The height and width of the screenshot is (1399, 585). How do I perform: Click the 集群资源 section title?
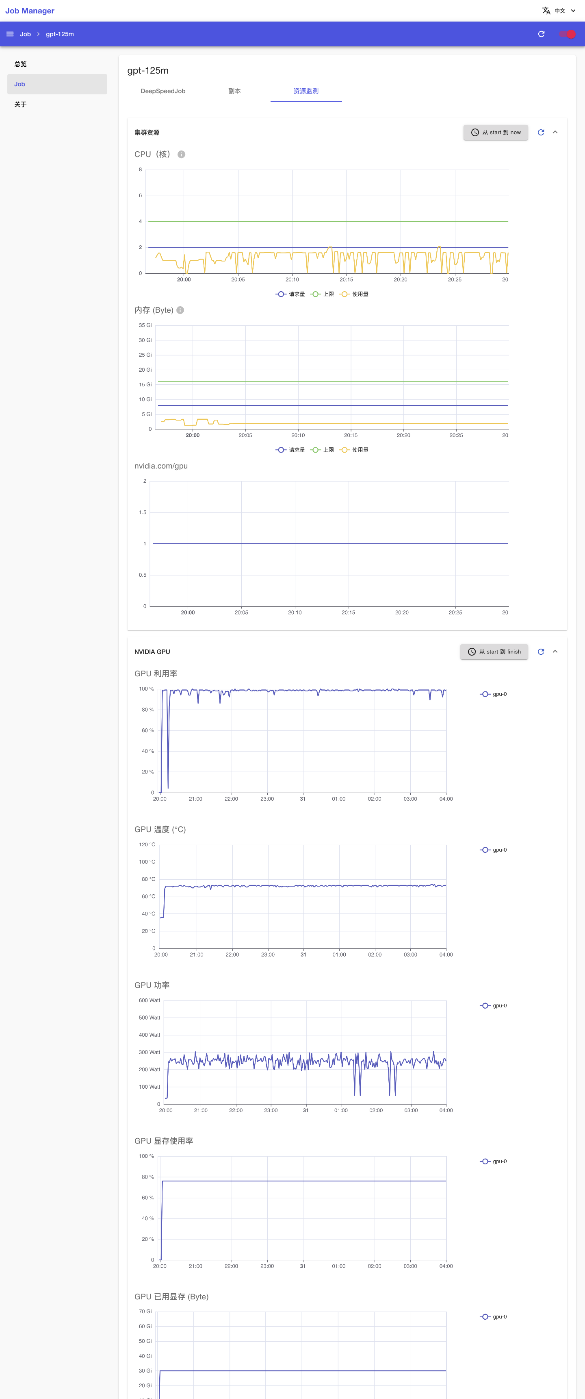click(x=147, y=133)
